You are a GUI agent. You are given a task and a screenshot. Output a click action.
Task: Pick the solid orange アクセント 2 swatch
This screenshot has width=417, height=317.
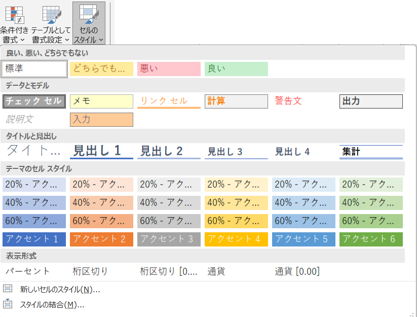(x=101, y=239)
